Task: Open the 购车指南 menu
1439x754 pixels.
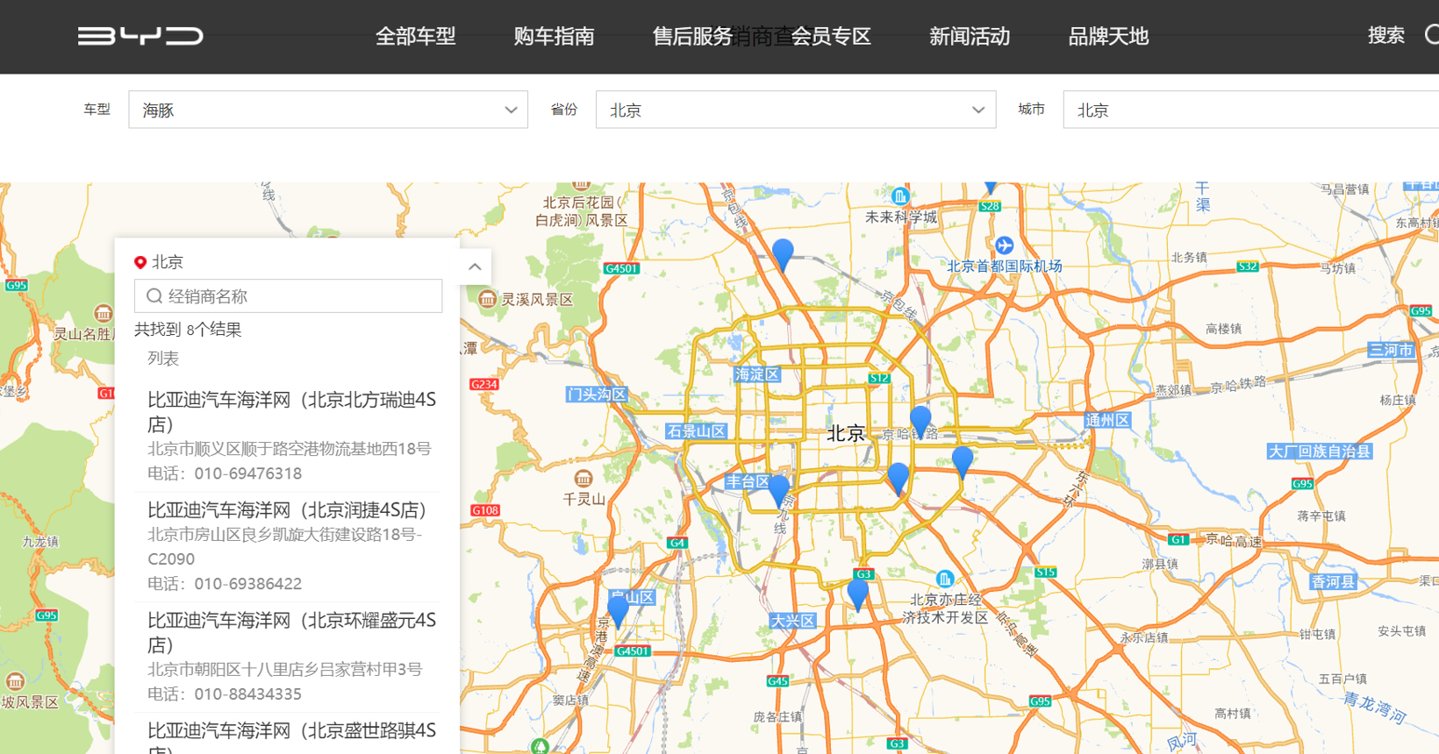Action: 554,36
